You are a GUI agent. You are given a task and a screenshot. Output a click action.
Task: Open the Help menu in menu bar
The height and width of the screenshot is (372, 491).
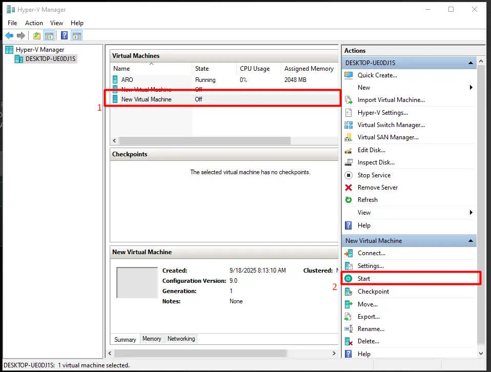(x=77, y=23)
